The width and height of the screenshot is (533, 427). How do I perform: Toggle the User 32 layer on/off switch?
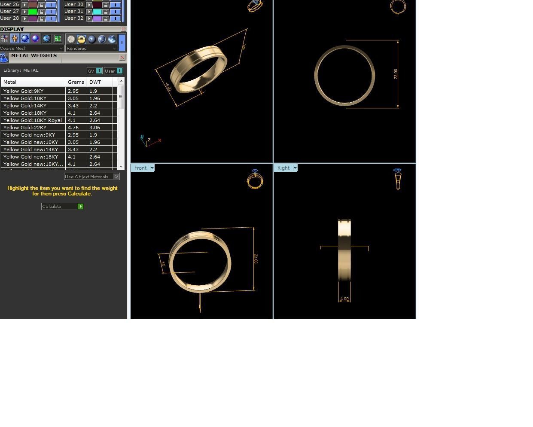115,18
